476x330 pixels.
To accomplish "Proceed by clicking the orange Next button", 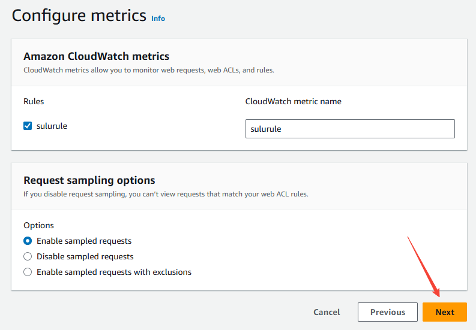I will click(444, 312).
